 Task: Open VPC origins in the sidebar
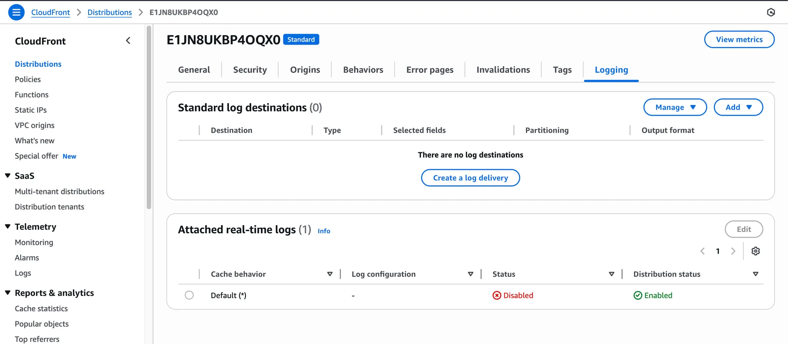click(35, 125)
